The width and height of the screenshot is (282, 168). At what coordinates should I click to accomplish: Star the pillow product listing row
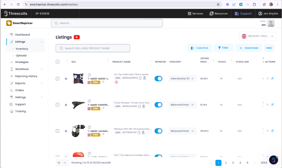[x=66, y=79]
